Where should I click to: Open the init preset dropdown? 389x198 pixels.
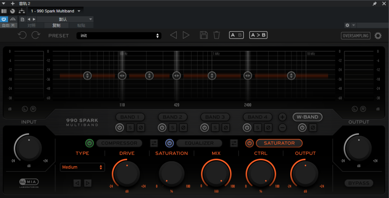[x=119, y=36]
